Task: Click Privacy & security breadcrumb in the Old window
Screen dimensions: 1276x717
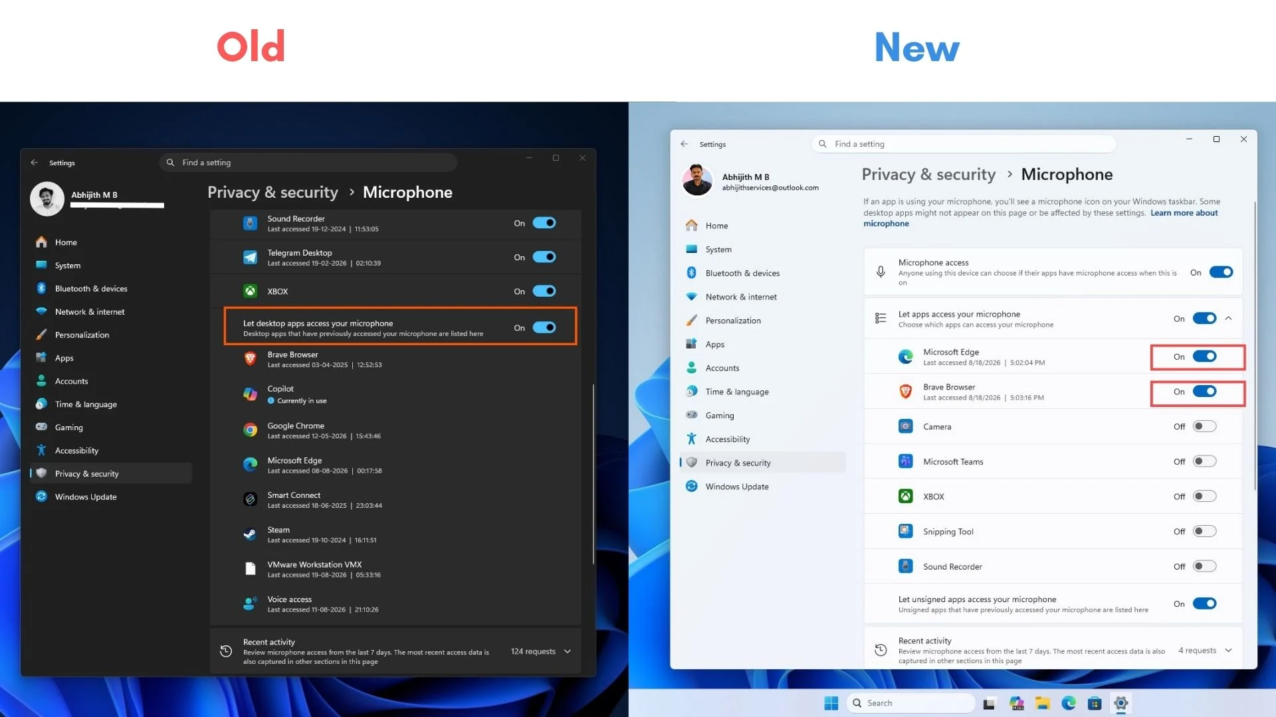Action: [x=272, y=193]
